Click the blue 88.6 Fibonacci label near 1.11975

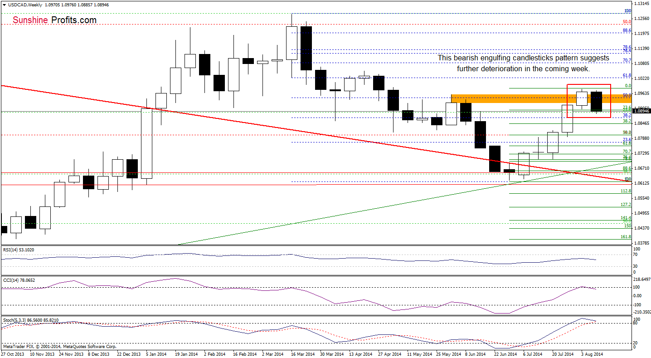pos(627,31)
